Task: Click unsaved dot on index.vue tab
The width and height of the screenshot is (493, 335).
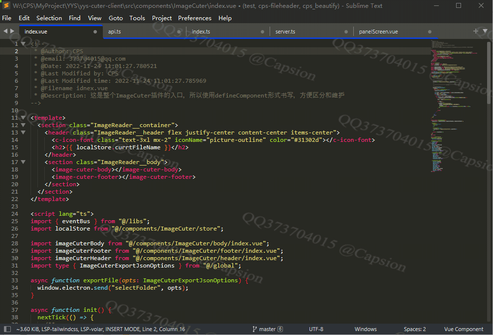Action: pyautogui.click(x=95, y=32)
